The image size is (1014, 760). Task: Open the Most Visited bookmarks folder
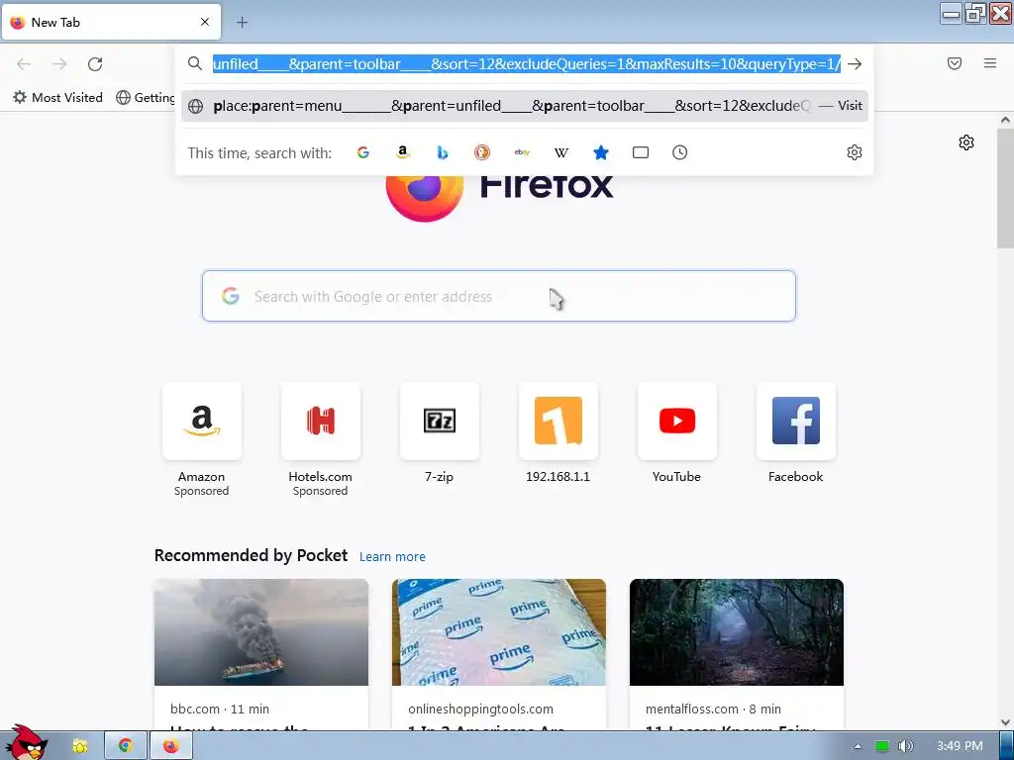(57, 98)
